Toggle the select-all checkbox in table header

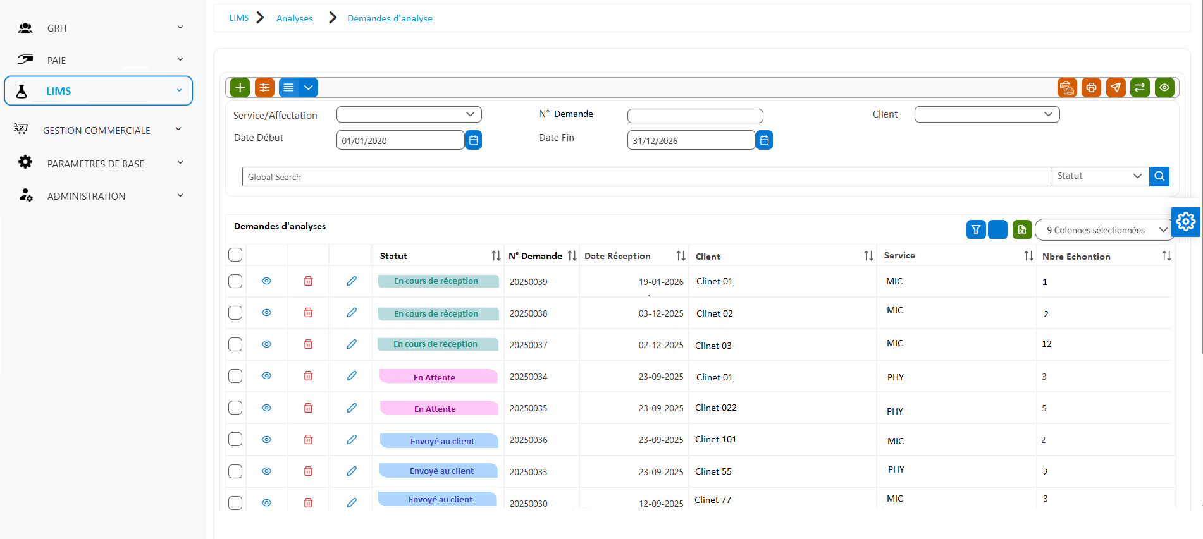[x=235, y=255]
